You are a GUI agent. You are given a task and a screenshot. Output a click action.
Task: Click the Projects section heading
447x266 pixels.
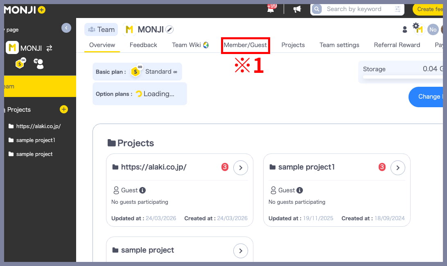pos(131,143)
